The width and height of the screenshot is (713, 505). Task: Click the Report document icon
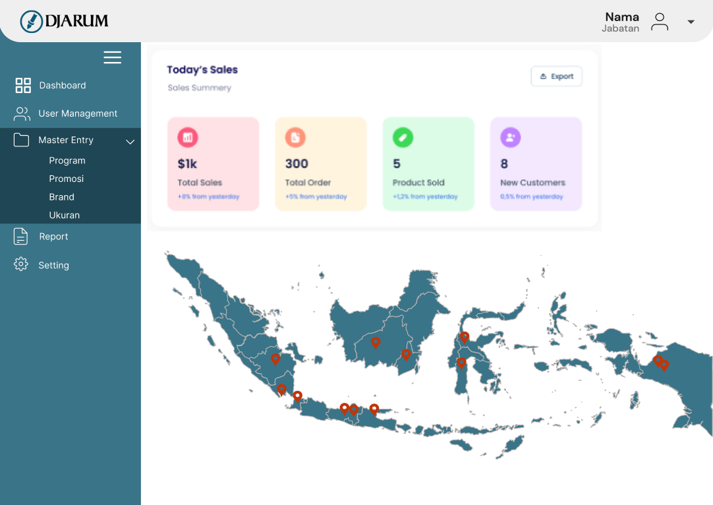point(21,236)
